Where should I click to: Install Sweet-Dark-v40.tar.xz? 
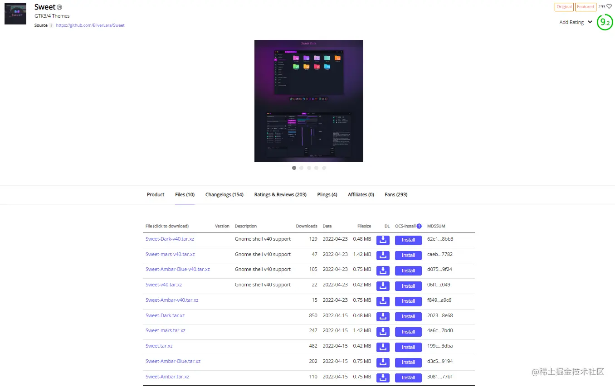(408, 240)
